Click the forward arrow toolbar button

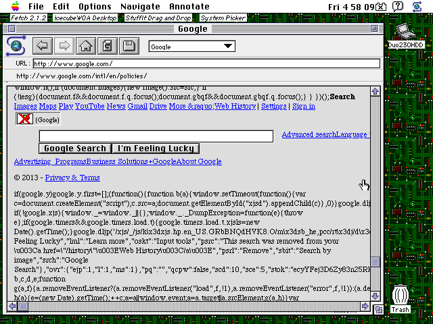[x=64, y=46]
